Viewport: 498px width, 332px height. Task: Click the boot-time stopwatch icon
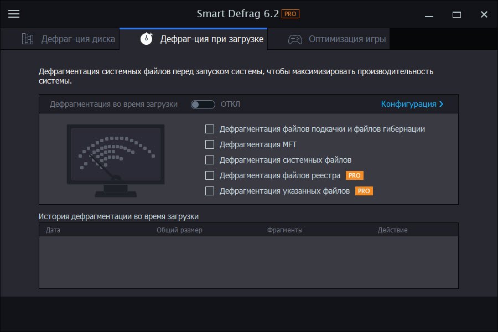[x=147, y=38]
